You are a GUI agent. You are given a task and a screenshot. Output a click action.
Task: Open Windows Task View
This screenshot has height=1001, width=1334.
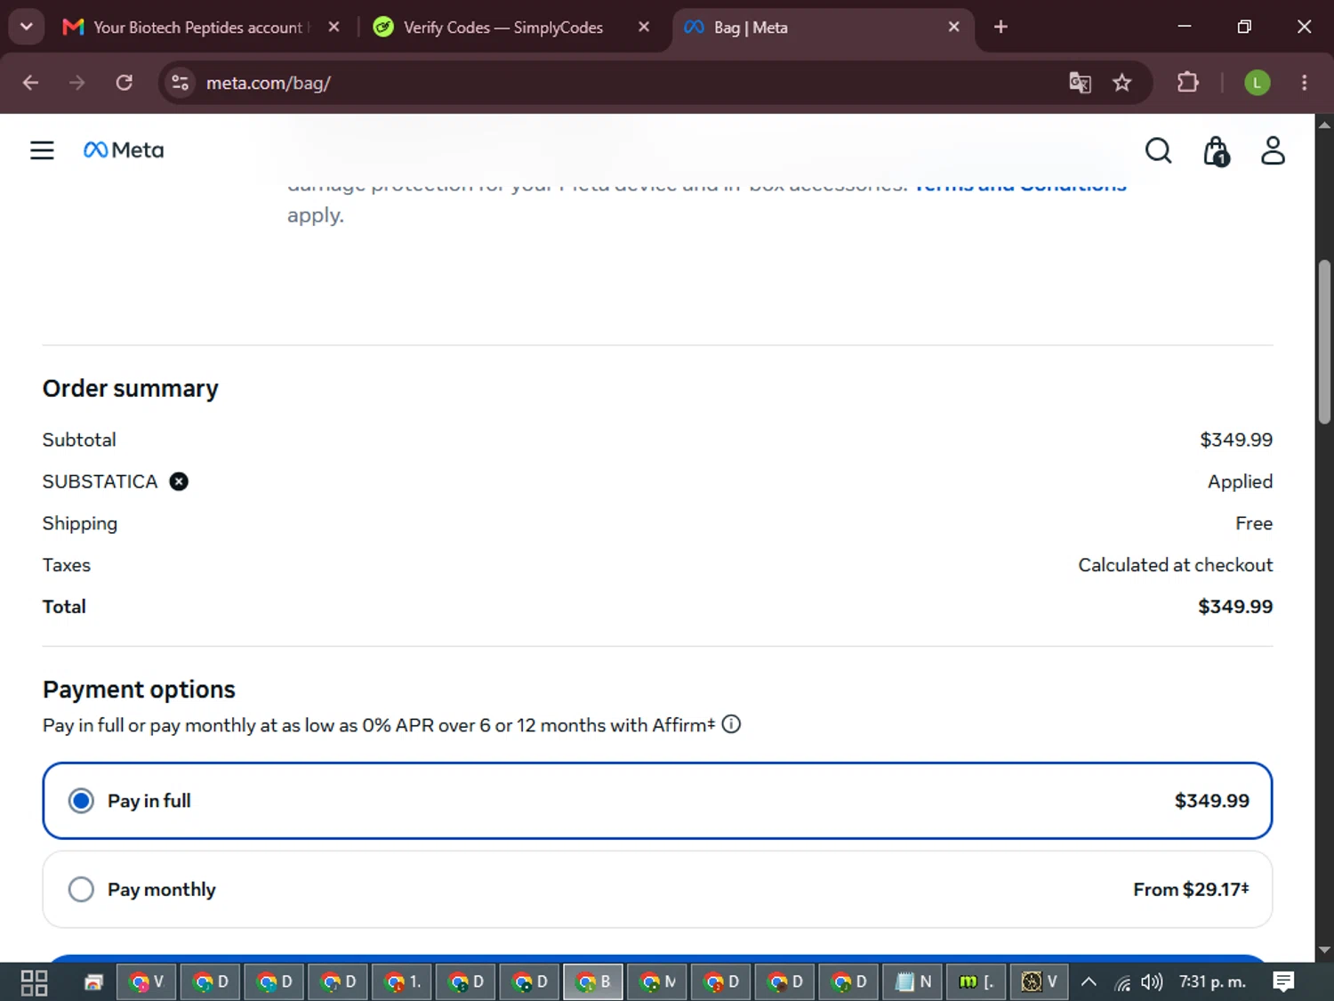coord(34,982)
